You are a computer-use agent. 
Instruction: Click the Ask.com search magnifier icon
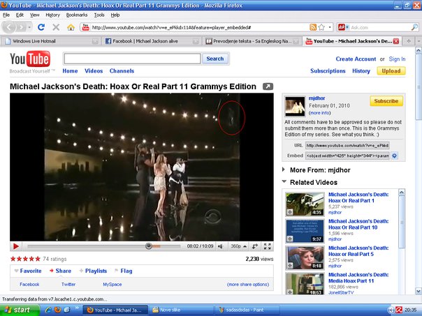pyautogui.click(x=414, y=27)
